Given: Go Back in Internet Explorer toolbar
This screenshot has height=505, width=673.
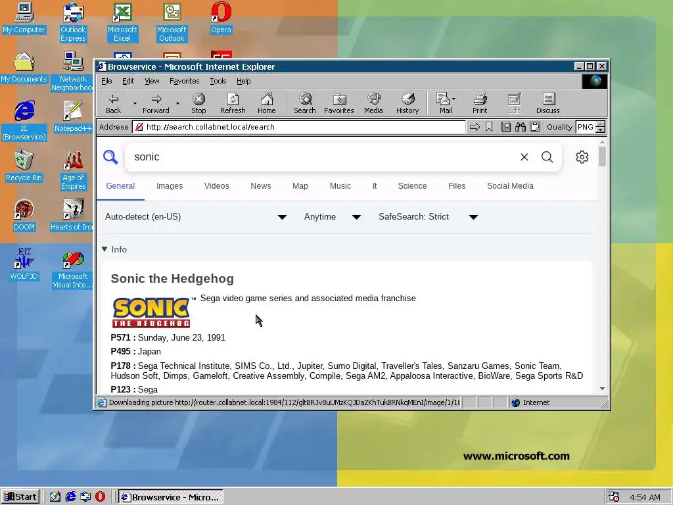Looking at the screenshot, I should pos(113,104).
